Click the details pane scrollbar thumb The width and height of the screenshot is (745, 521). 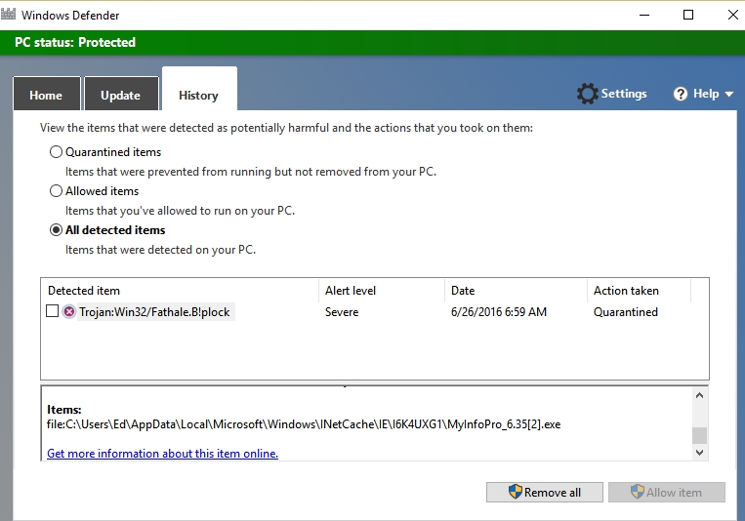(699, 435)
